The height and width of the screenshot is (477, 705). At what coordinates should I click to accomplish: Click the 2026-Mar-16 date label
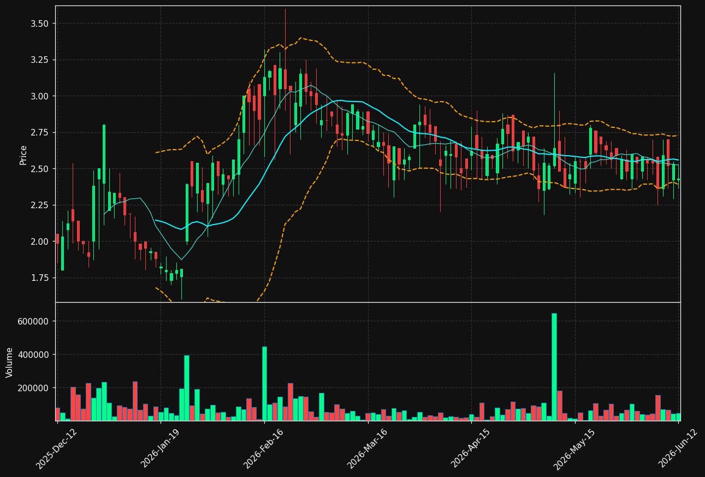click(x=367, y=449)
